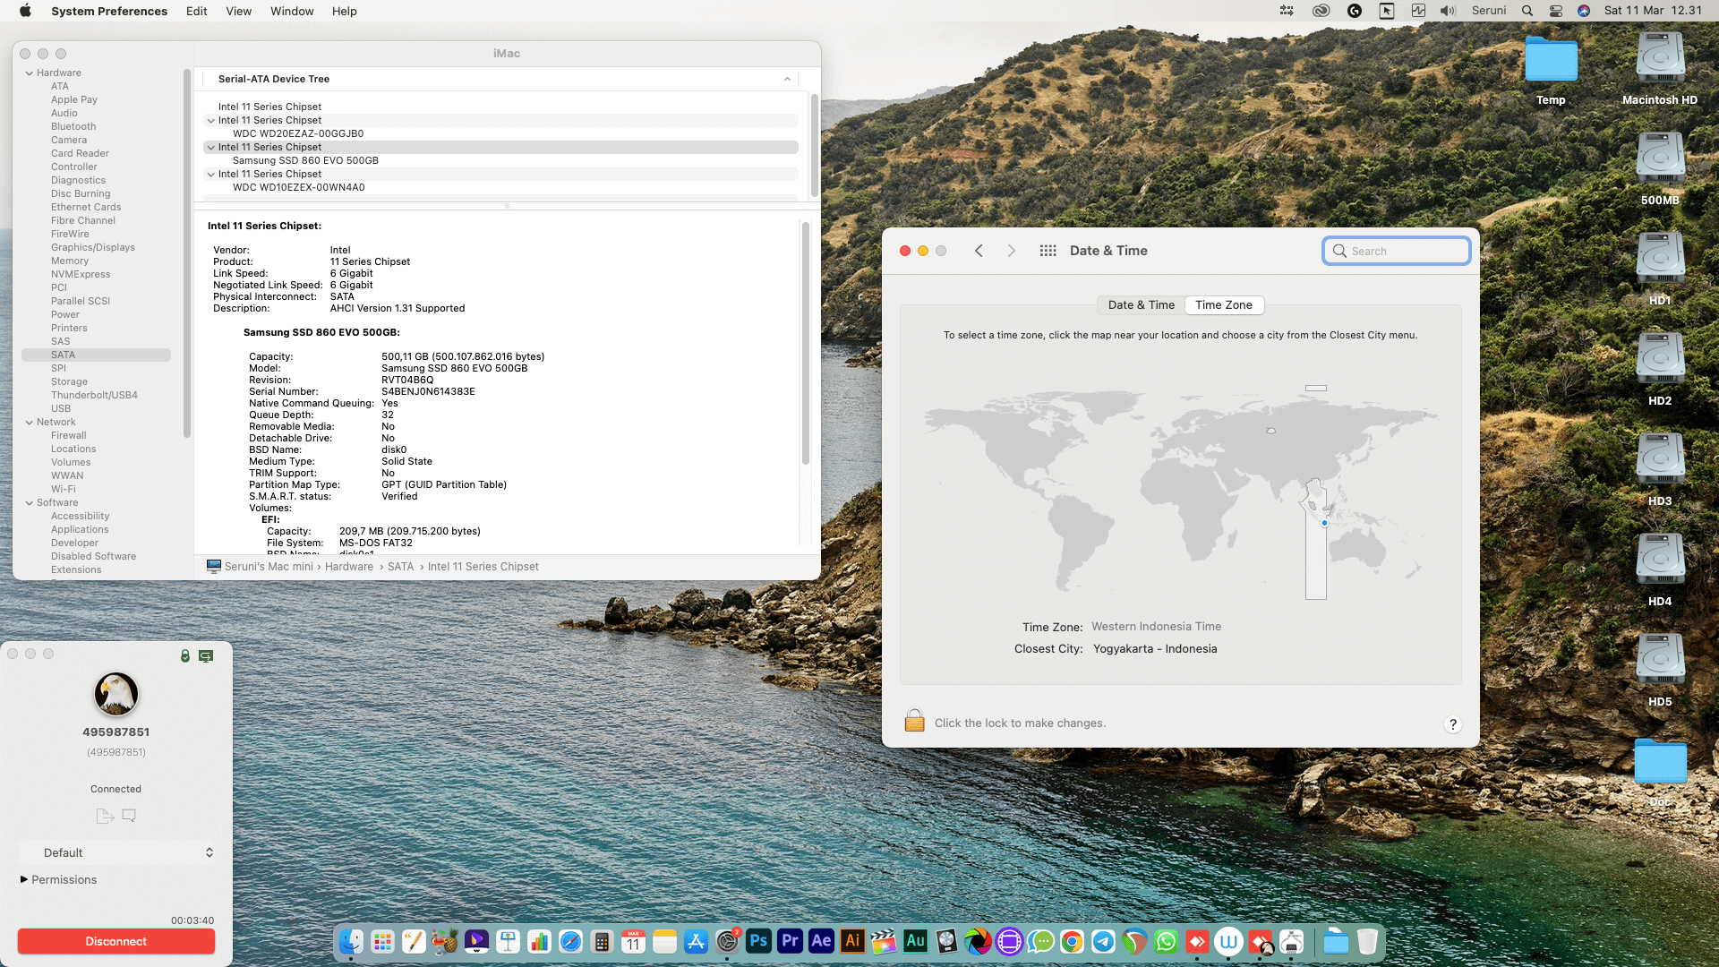Launch Premiere Pro from the dock
This screenshot has width=1719, height=967.
790,941
